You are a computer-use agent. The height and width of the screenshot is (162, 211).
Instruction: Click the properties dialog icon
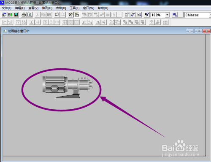(127, 15)
